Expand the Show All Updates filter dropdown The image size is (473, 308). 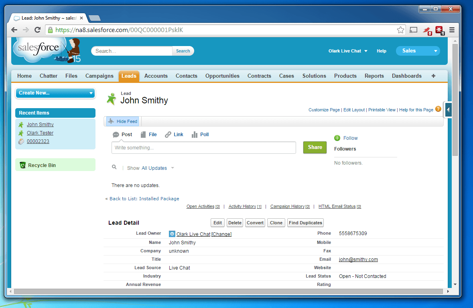(173, 168)
